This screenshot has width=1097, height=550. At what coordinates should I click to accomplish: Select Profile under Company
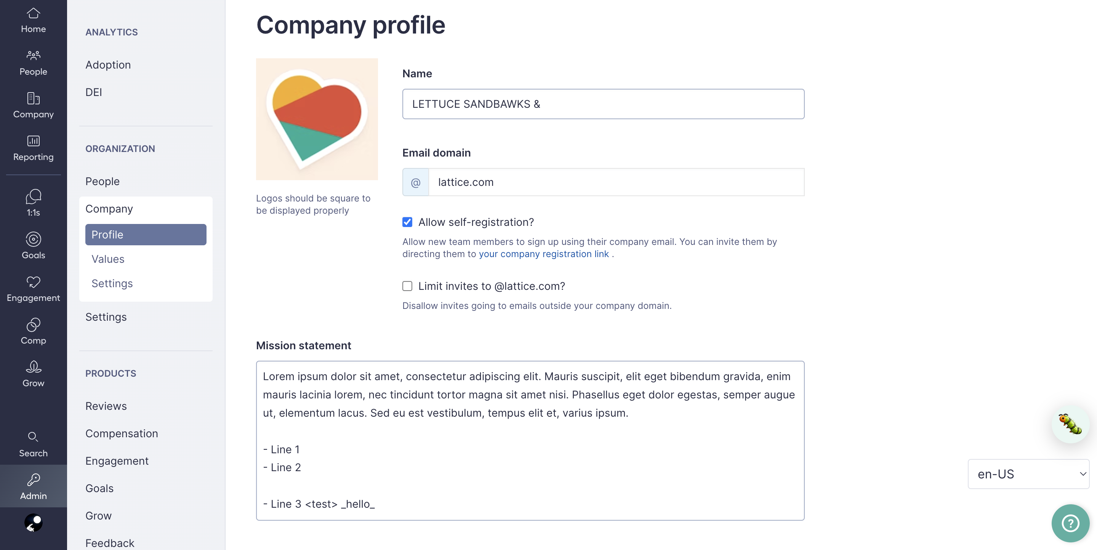[x=107, y=235]
